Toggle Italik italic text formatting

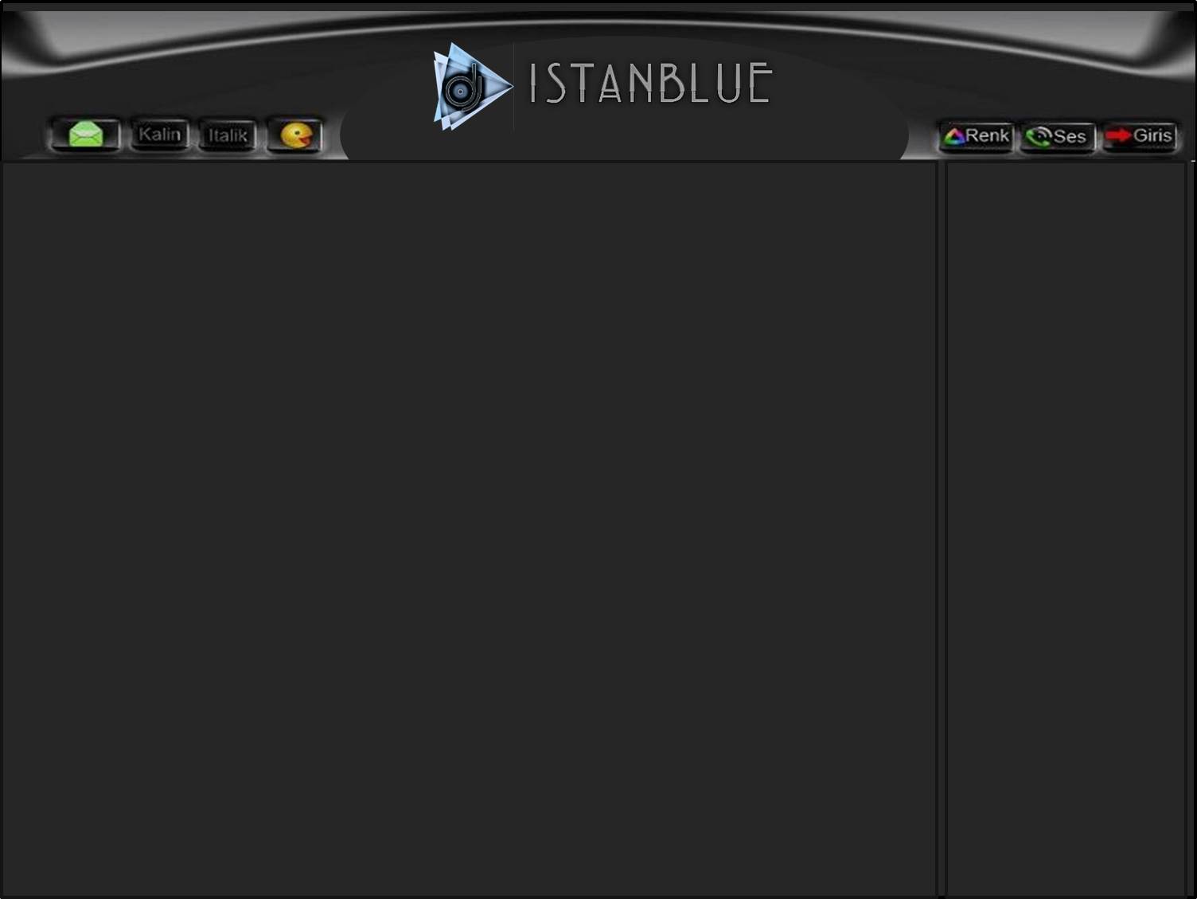click(x=228, y=135)
